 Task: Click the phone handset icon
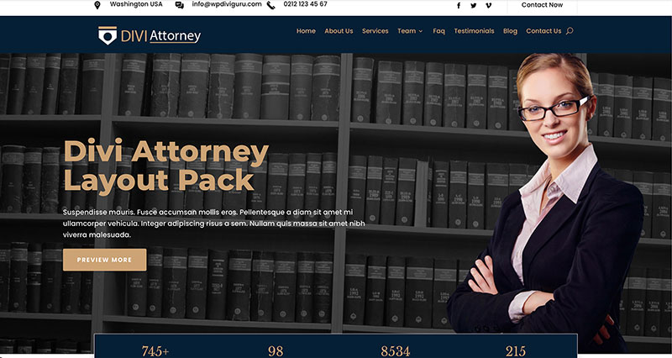tap(270, 5)
